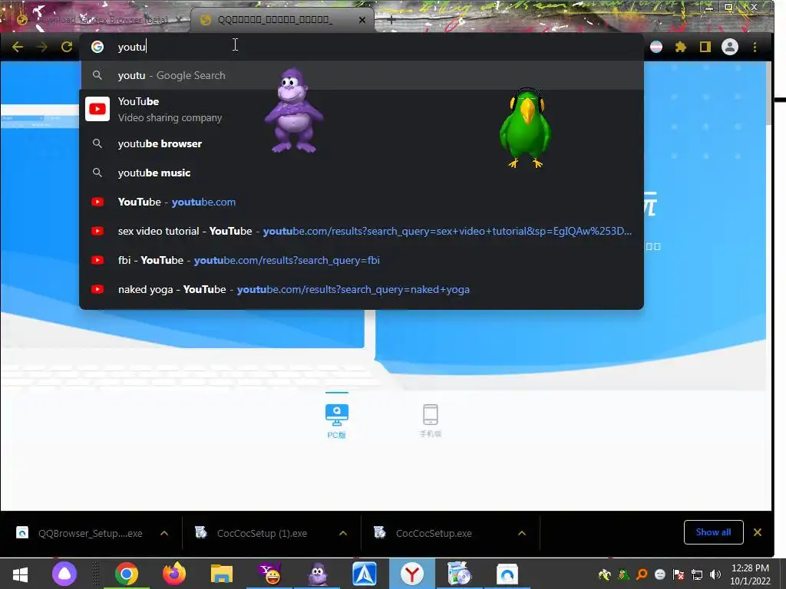Open a new tab with plus button
Viewport: 786px width, 589px height.
tap(391, 20)
